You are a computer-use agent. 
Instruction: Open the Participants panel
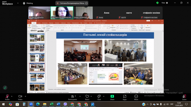(73, 97)
